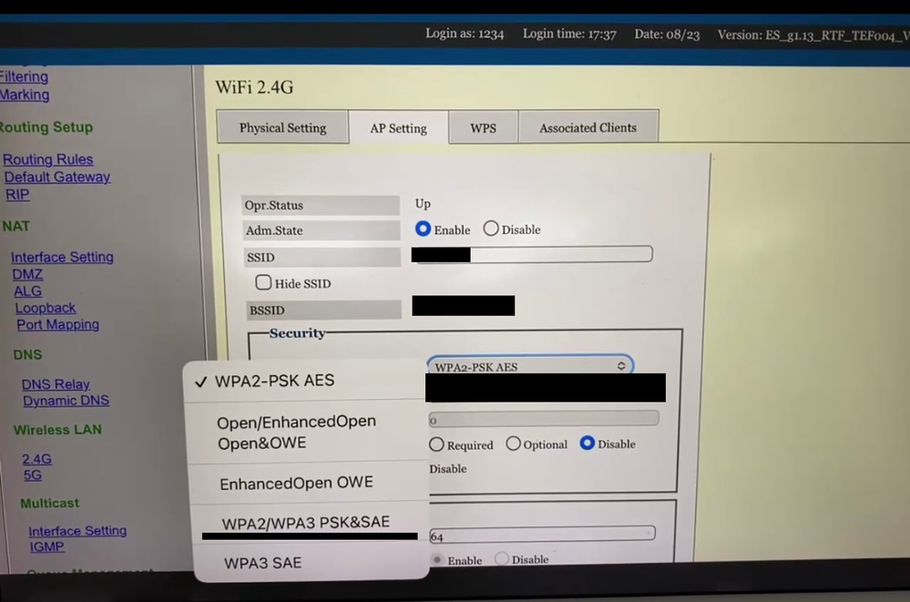Select the Disable radio for Adm.State
The width and height of the screenshot is (910, 602).
491,230
